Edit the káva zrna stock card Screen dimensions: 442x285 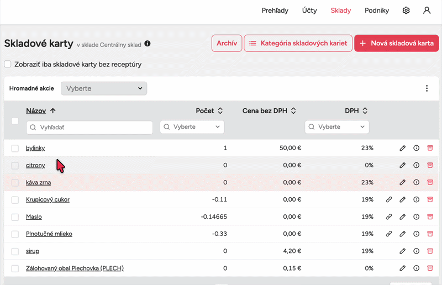(403, 182)
